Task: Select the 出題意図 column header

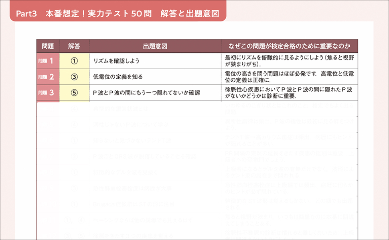Action: [x=155, y=46]
